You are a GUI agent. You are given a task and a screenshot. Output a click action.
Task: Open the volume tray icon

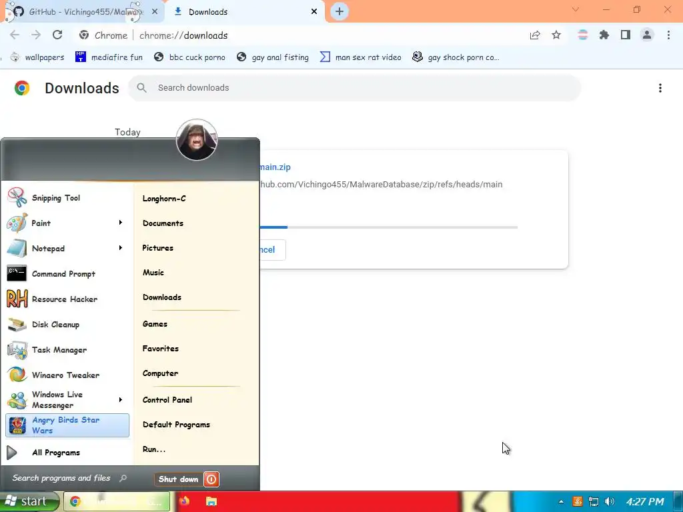[x=610, y=501]
